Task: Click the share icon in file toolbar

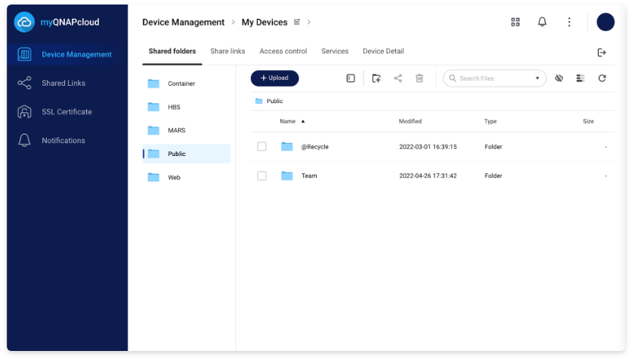Action: coord(397,78)
